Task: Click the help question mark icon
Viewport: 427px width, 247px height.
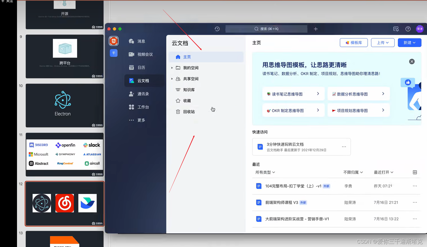Action: (408, 29)
